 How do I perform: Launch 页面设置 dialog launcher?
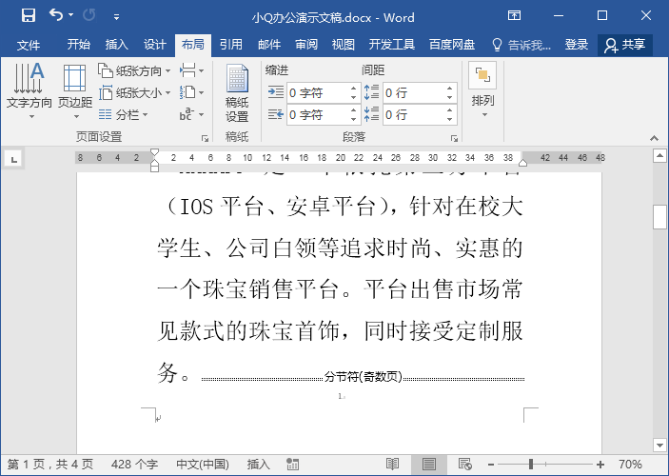[205, 138]
